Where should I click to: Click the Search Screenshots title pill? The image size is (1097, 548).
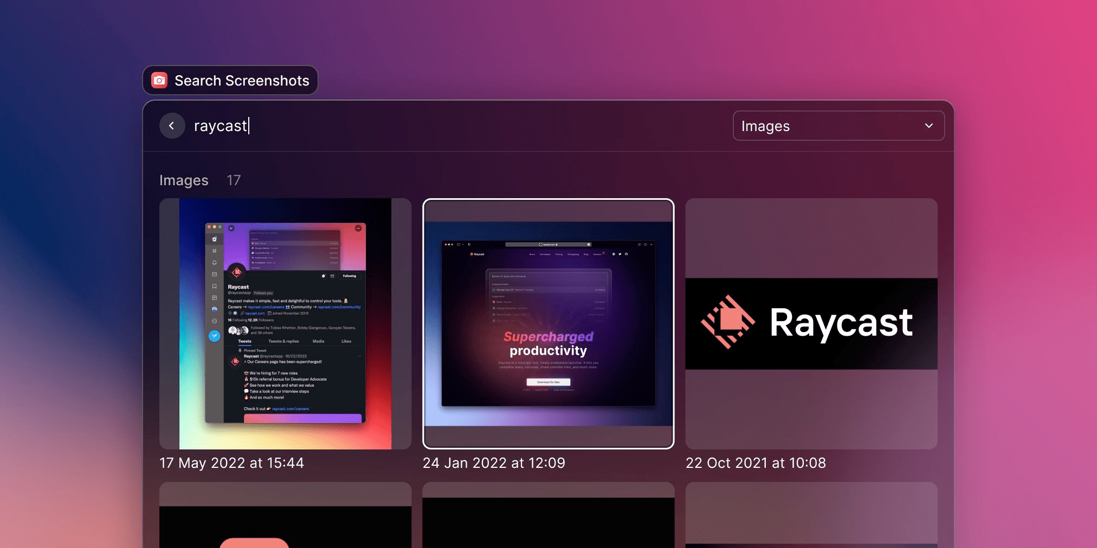230,80
